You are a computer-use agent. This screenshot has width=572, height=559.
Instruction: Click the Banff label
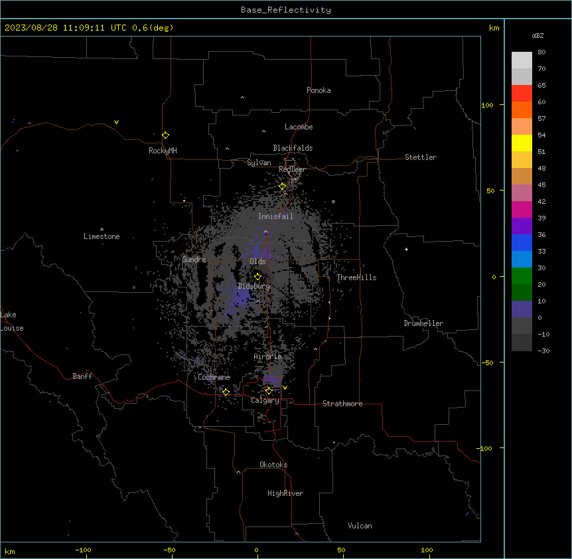point(82,376)
